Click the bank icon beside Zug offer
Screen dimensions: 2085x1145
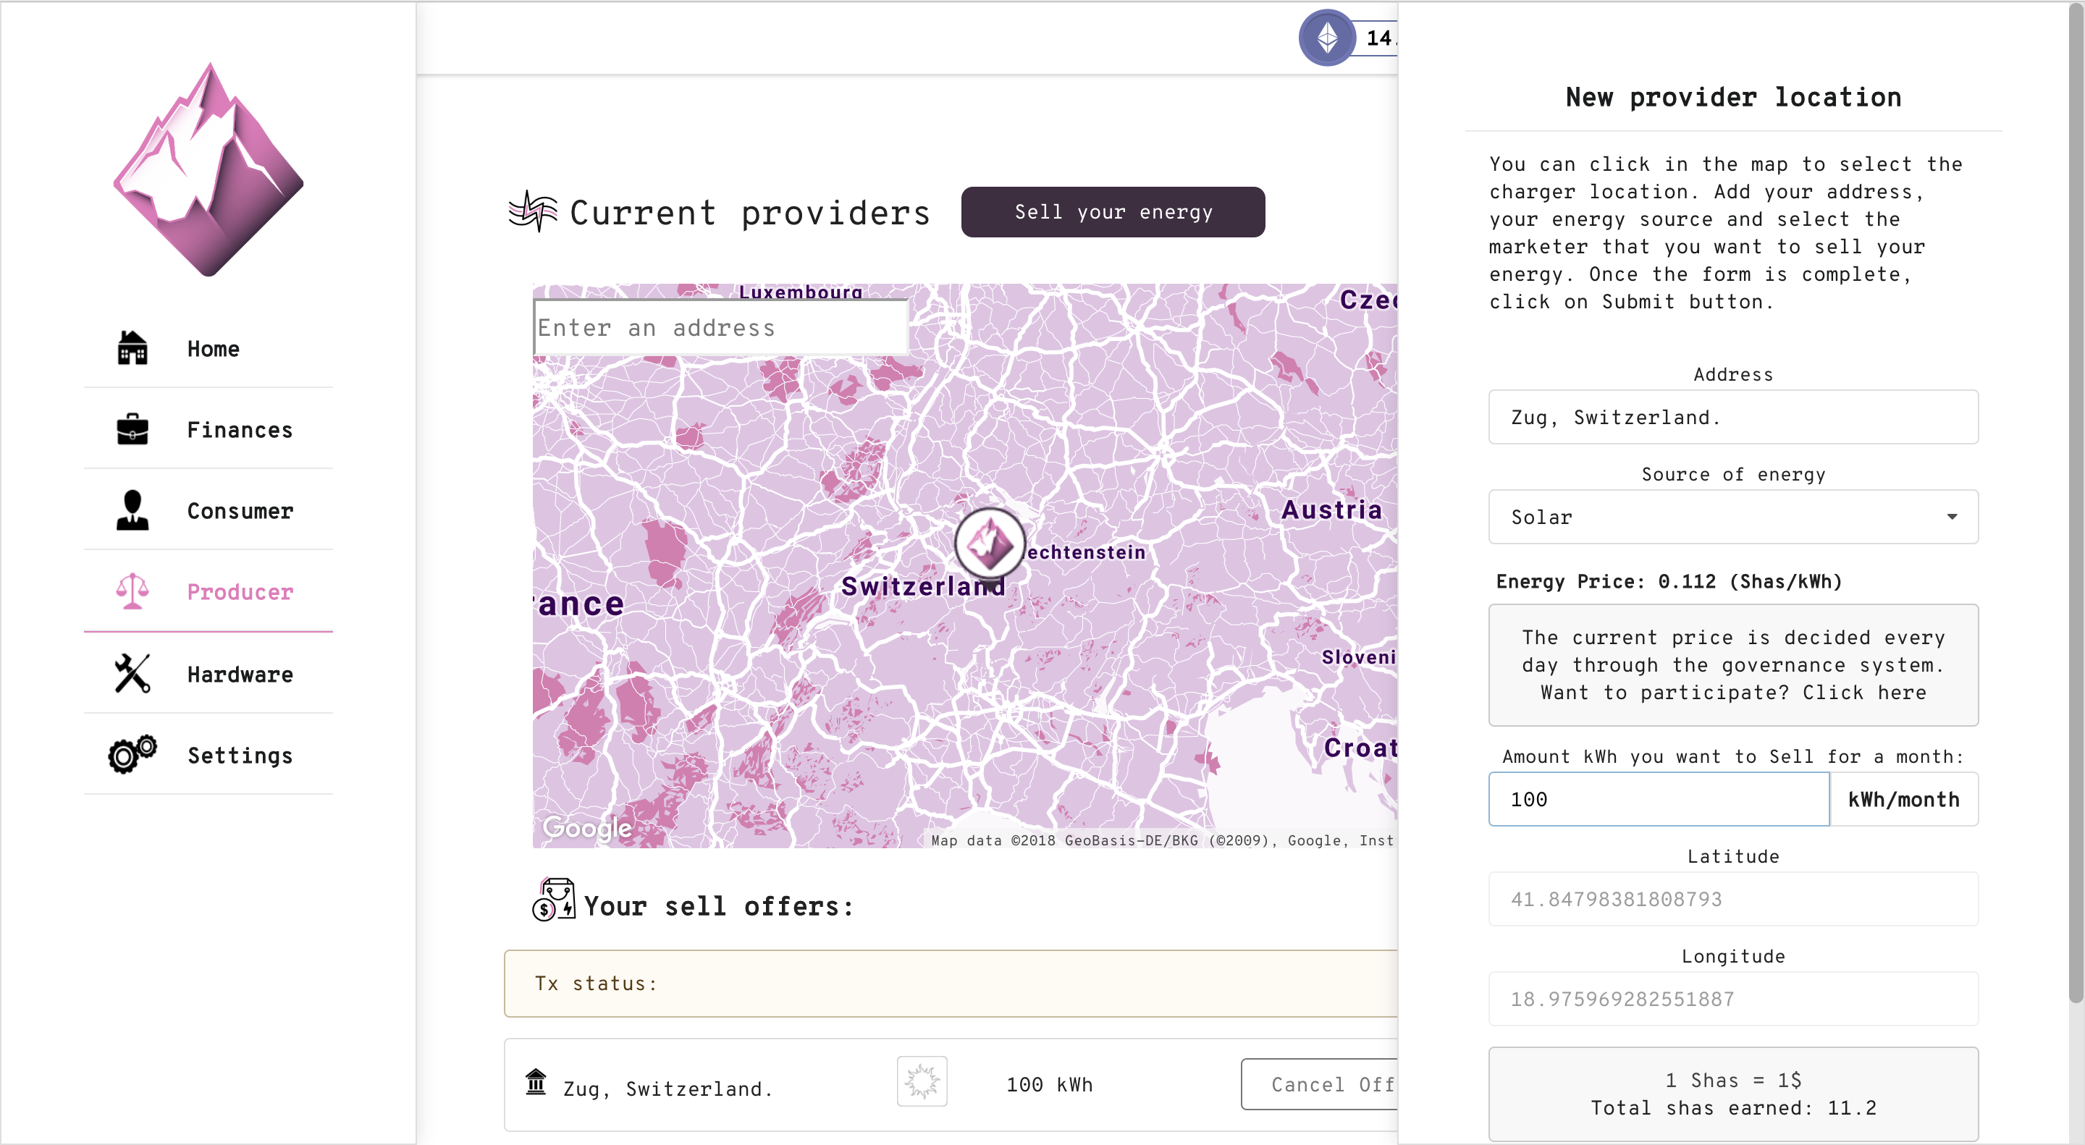(536, 1081)
